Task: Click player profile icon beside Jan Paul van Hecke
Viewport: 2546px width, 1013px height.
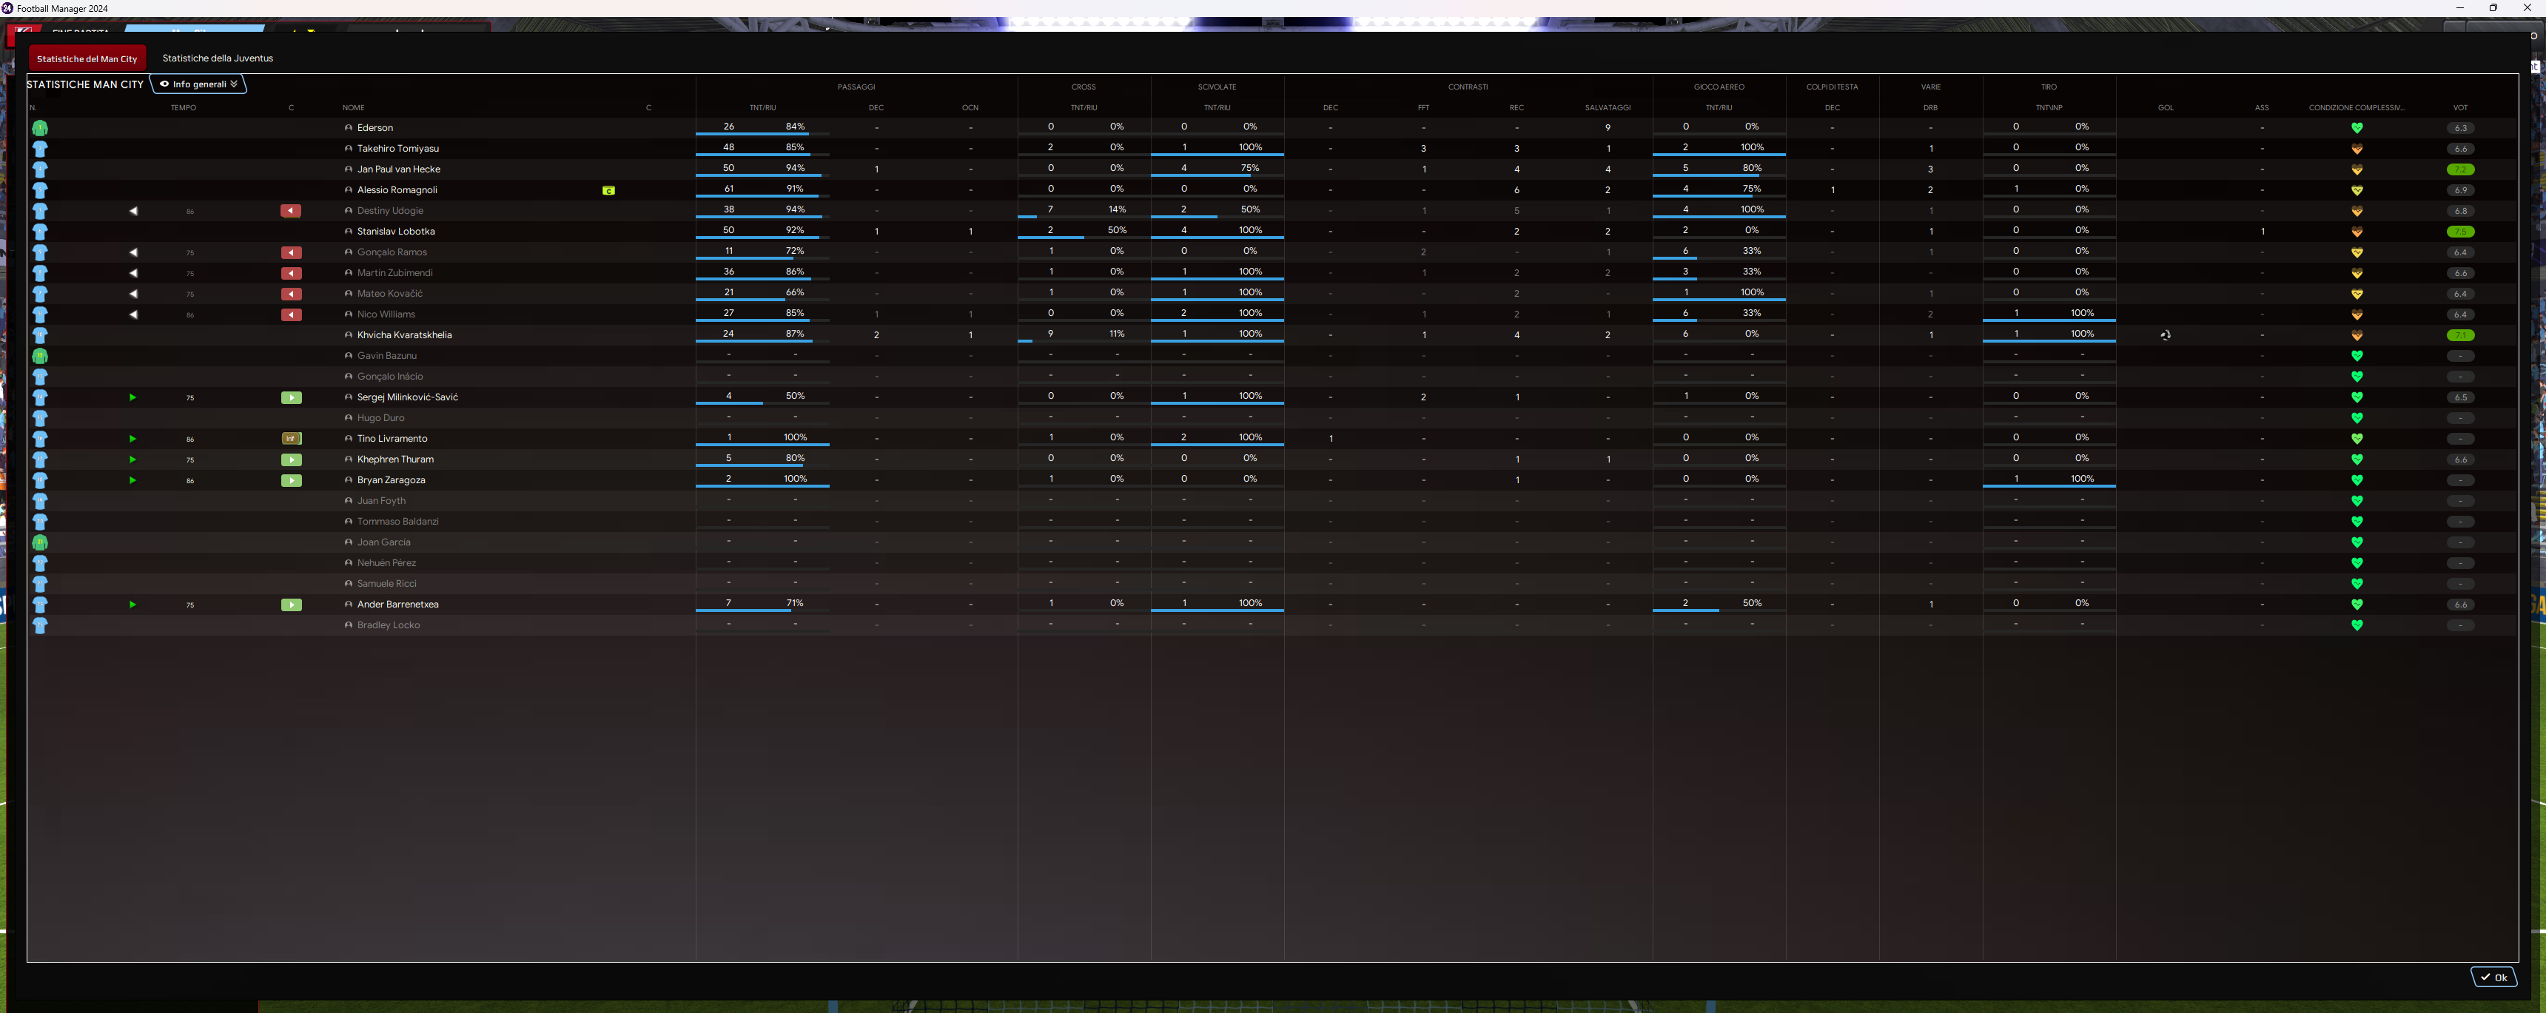Action: tap(348, 170)
